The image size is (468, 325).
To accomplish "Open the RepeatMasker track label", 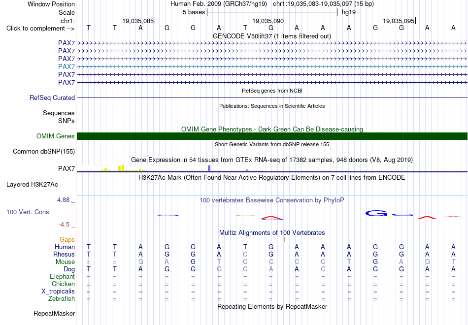I will coord(54,313).
